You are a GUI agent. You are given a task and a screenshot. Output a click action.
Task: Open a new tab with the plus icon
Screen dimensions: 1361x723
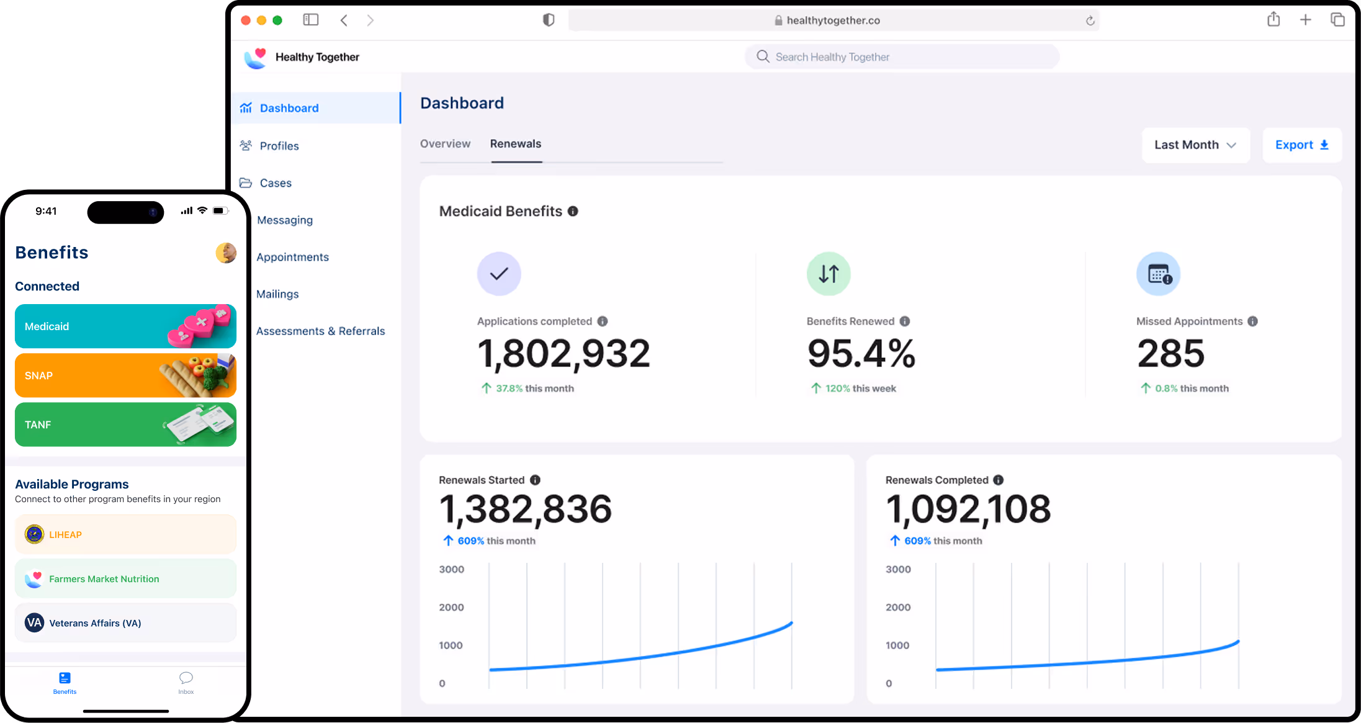1306,20
